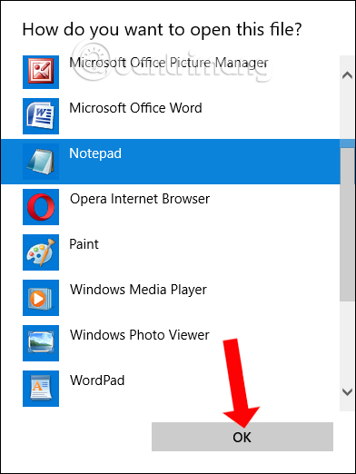356x474 pixels.
Task: Choose "Opera Internet Browser" label
Action: point(140,199)
